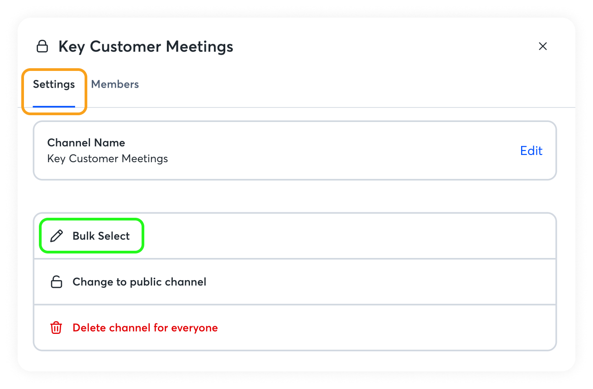The width and height of the screenshot is (593, 389).
Task: Click Edit to rename the channel
Action: click(x=531, y=151)
